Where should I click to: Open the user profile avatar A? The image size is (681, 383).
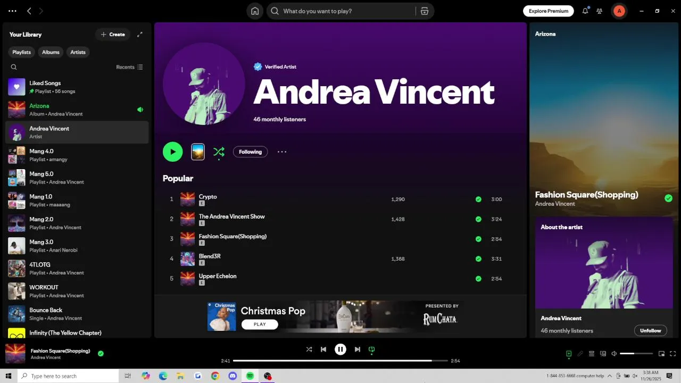tap(619, 11)
